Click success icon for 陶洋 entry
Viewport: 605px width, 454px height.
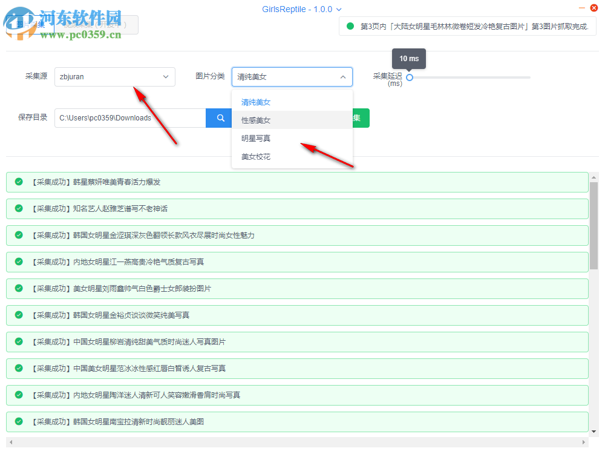pos(19,395)
